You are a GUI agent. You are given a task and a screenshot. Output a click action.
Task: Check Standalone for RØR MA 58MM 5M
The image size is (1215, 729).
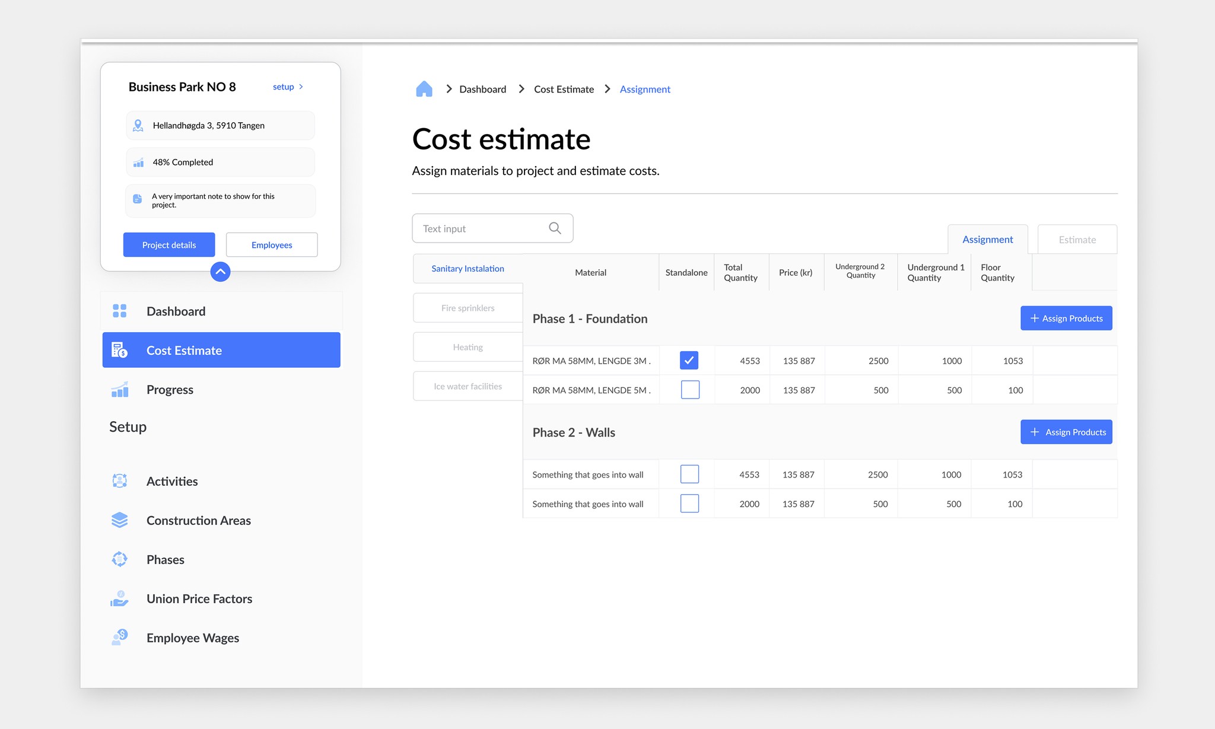690,390
